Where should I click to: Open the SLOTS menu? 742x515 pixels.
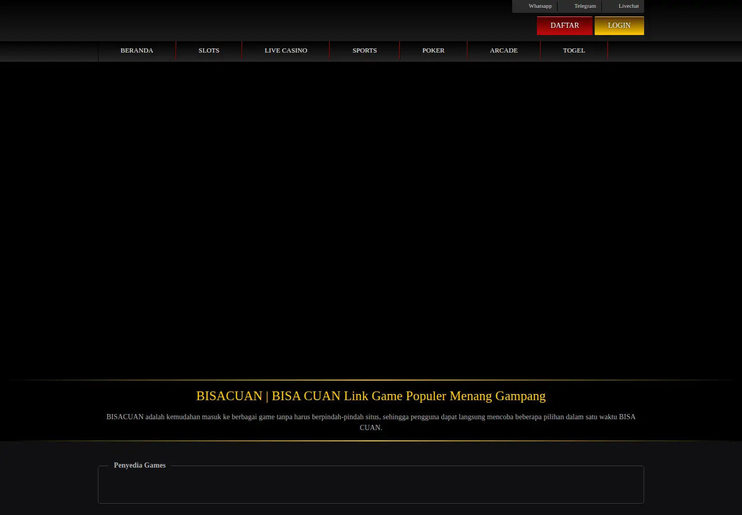pos(209,50)
